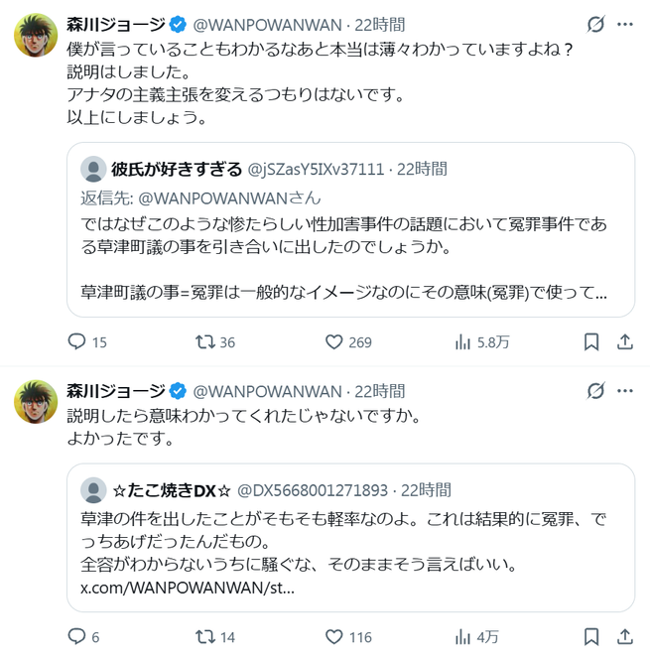Image resolution: width=650 pixels, height=660 pixels.
Task: Reply to the first tweet with 15 replies
Action: [x=77, y=341]
